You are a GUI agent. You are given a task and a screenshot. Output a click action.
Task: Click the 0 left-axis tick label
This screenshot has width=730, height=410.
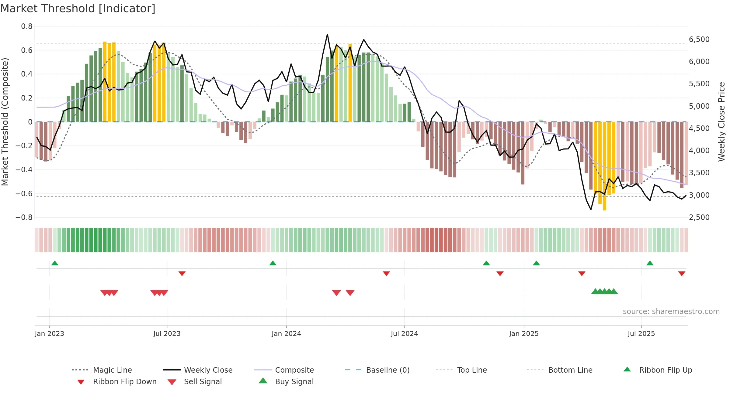(x=30, y=122)
